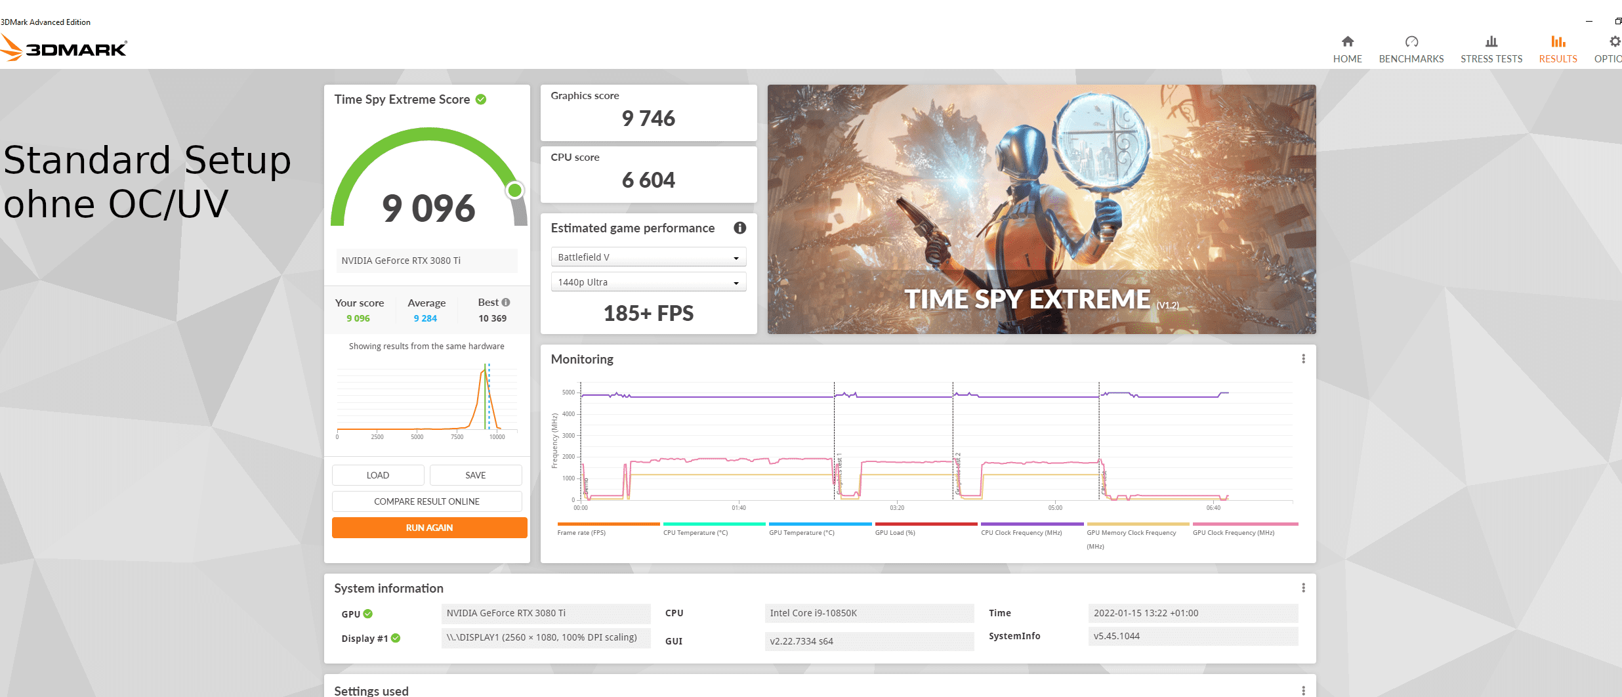Click the Time Spy Extreme score validation checkmark
Screen dimensions: 1622x697
481,99
